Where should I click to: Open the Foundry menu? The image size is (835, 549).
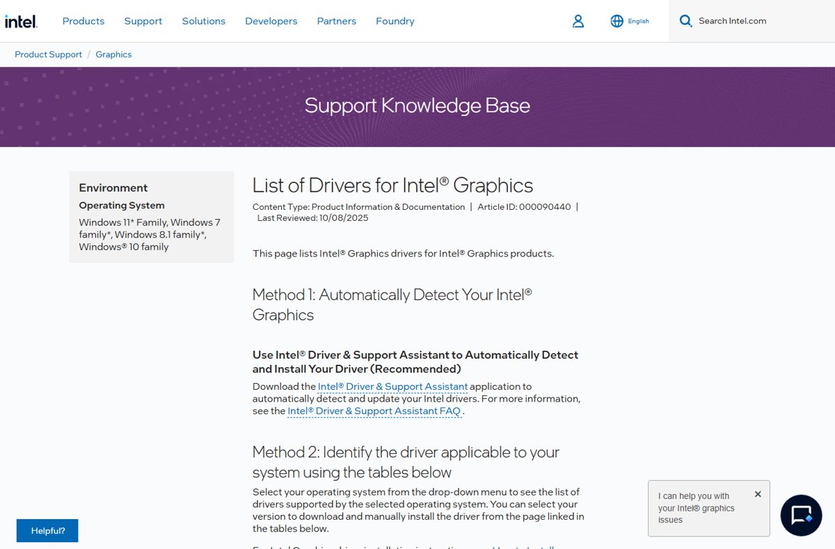pos(395,21)
